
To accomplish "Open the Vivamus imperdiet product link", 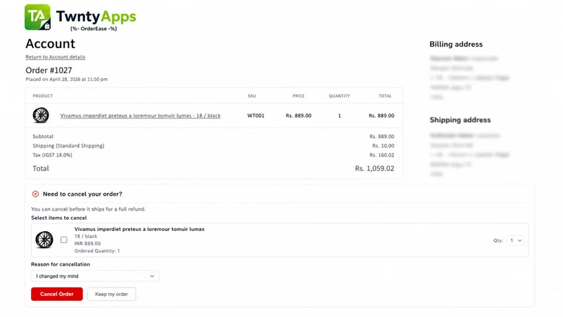I will pos(140,116).
